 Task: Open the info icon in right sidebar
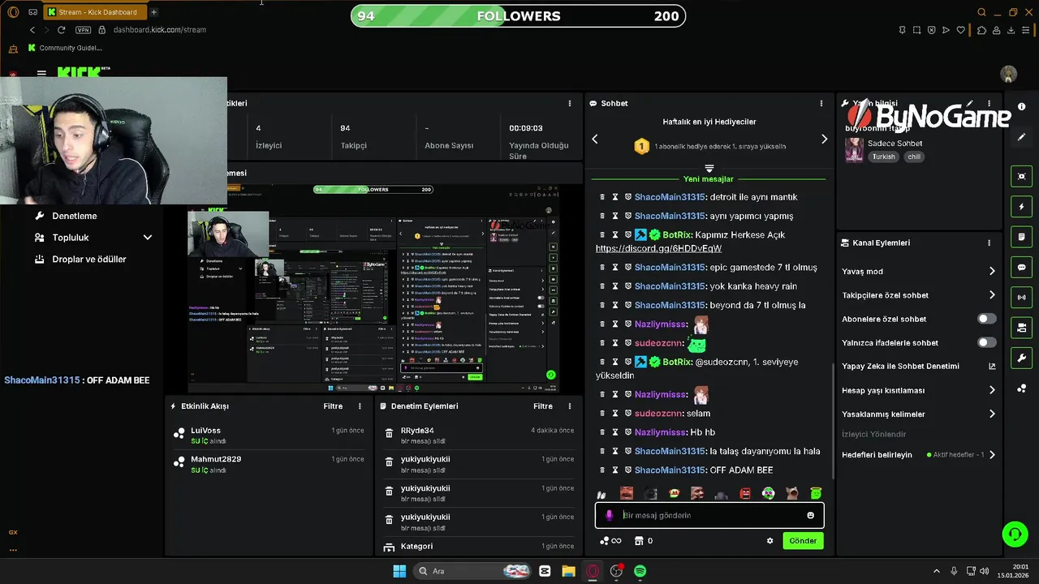[x=1021, y=106]
